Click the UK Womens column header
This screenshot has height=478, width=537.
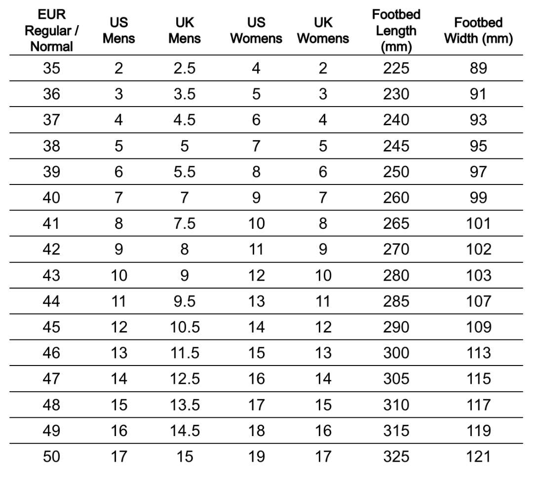(x=323, y=31)
